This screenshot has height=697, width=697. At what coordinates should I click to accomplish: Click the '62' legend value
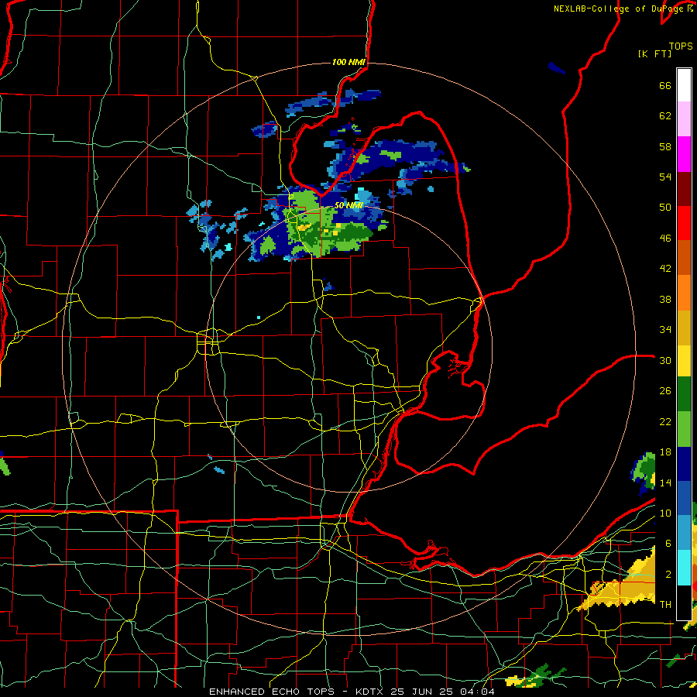click(665, 116)
